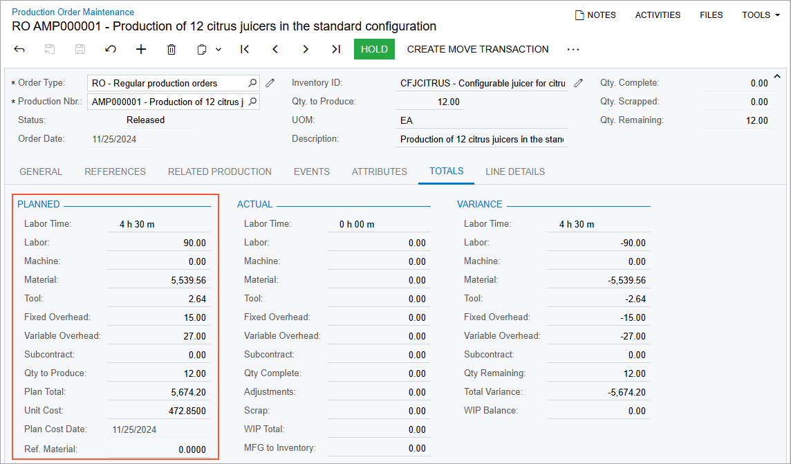Go to the last record

pyautogui.click(x=336, y=49)
